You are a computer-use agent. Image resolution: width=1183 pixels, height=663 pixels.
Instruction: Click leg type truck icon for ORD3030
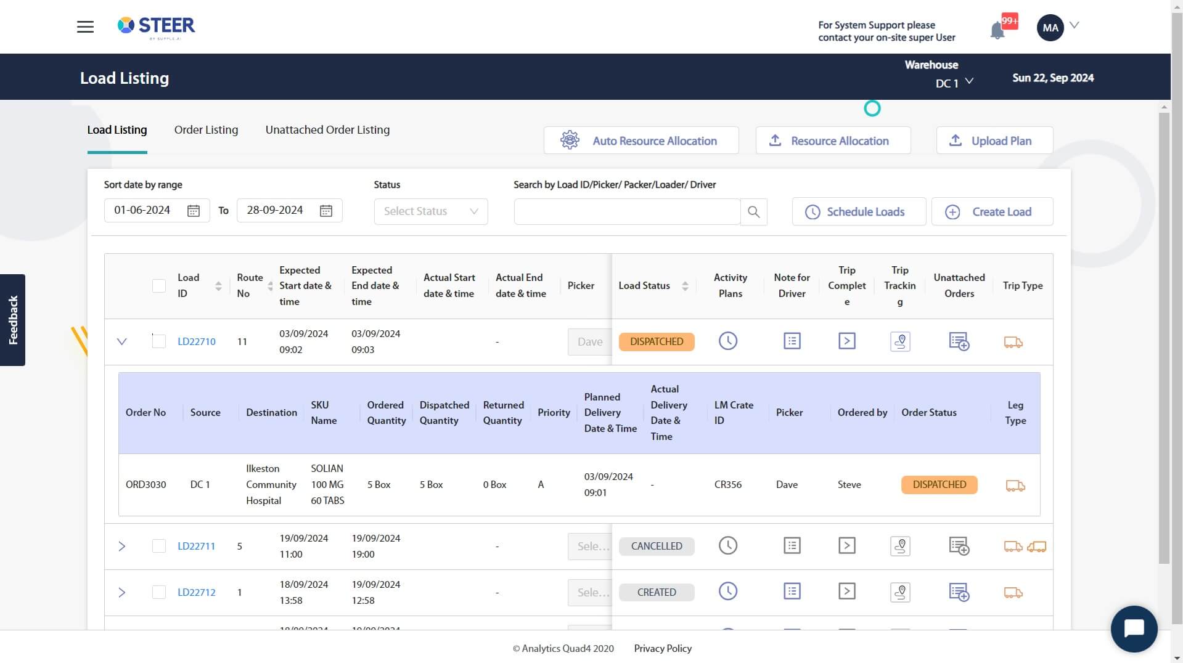point(1015,486)
